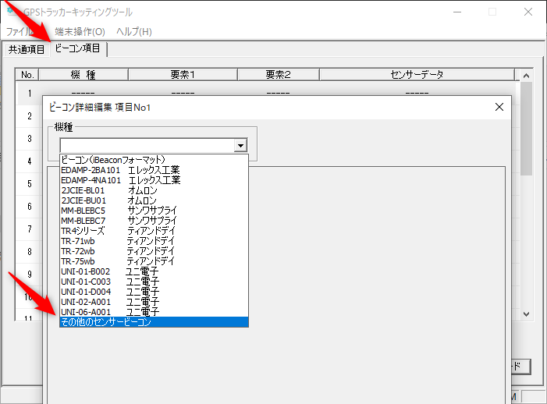The width and height of the screenshot is (547, 404).
Task: Pick 2JCIE-BU01 オムロン from the list
Action: point(154,200)
